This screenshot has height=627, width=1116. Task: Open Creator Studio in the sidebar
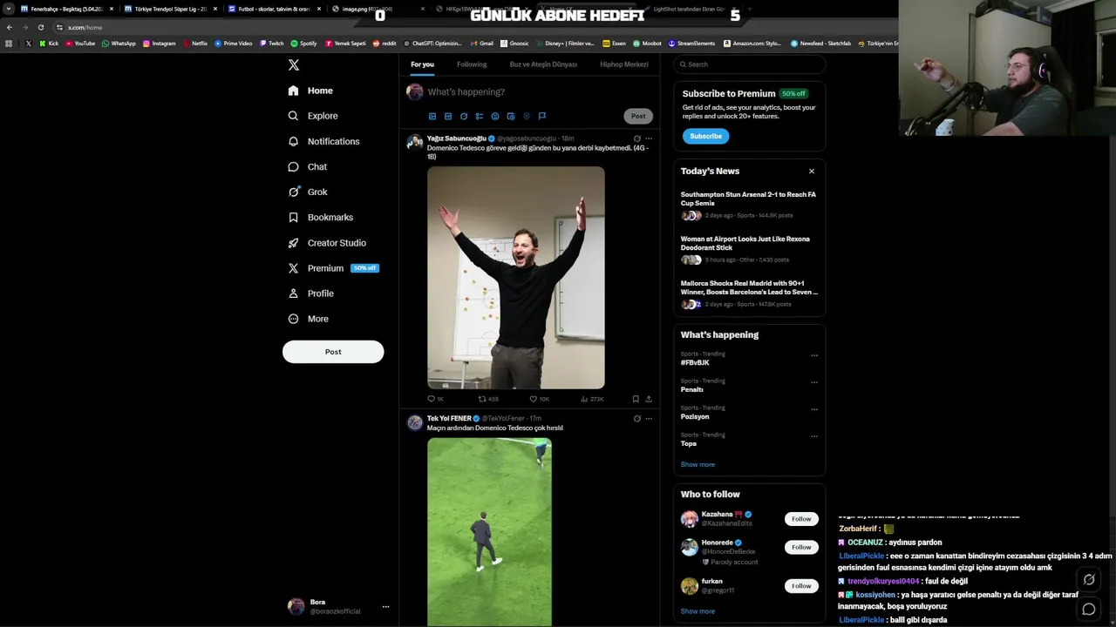point(327,243)
